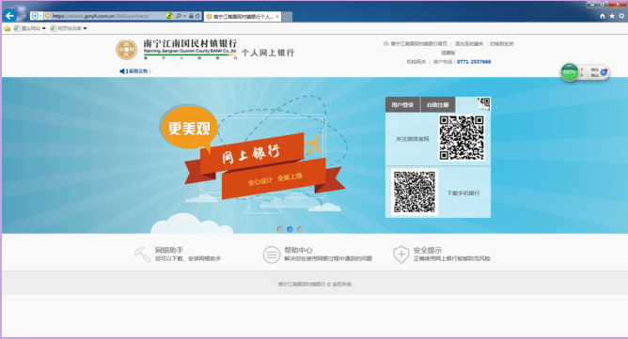This screenshot has width=628, height=339.
Task: Click the 南宁江南国民村镇银行 © 版权所有 footer text
Action: pyautogui.click(x=314, y=285)
